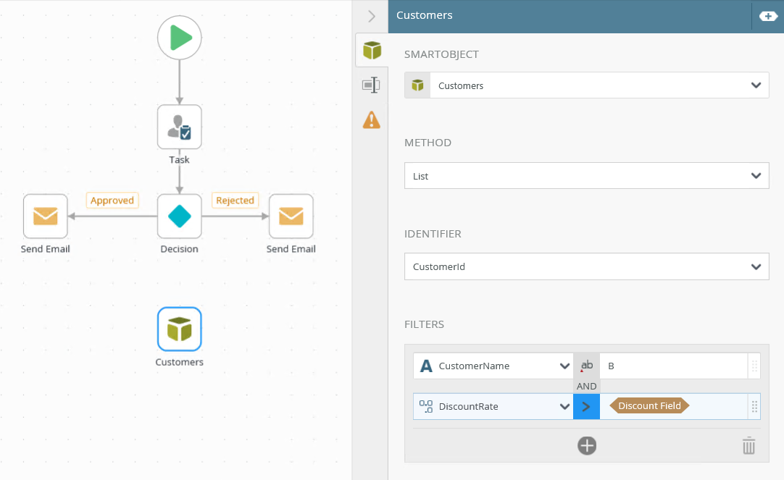Delete the filter using trash icon

point(748,446)
